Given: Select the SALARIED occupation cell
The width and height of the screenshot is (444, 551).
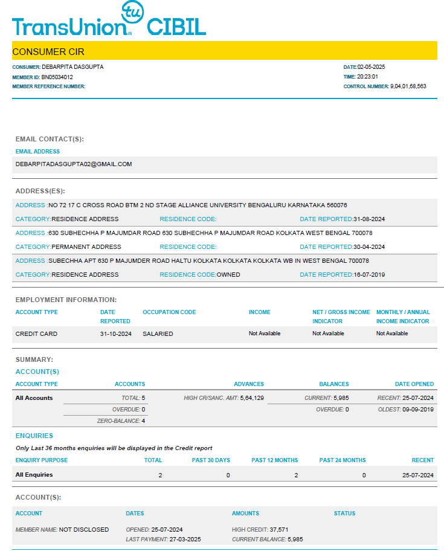Looking at the screenshot, I should pyautogui.click(x=158, y=334).
